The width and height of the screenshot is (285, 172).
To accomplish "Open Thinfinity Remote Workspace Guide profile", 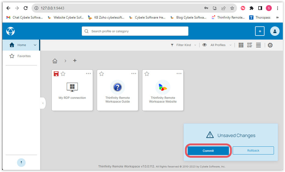I will point(117,90).
